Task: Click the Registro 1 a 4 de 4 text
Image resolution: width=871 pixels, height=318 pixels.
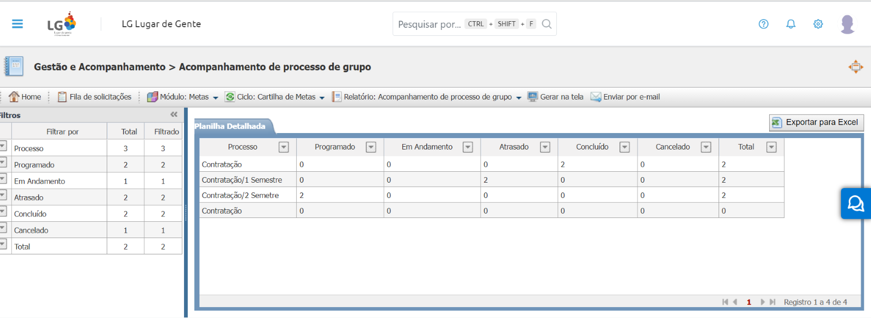Action: coord(815,302)
